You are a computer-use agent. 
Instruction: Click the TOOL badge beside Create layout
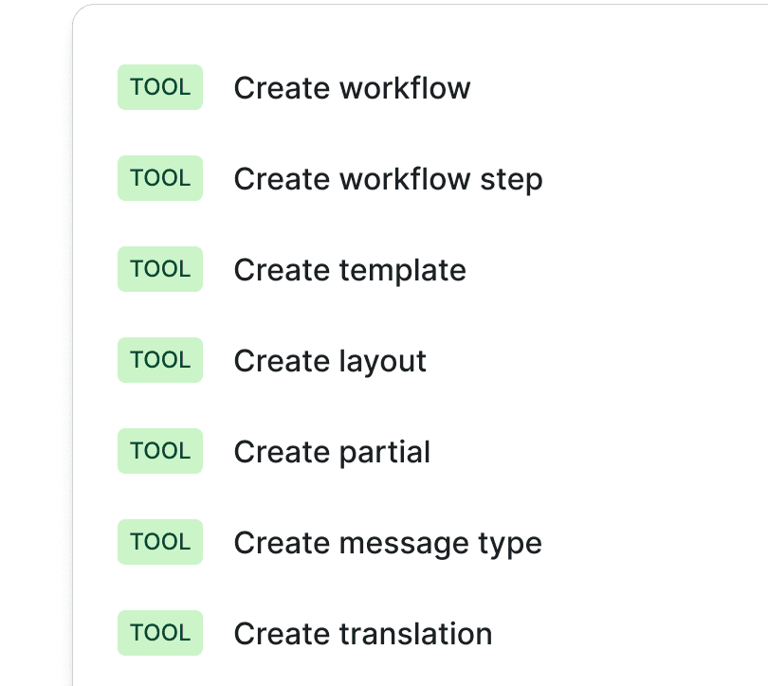[x=159, y=360]
